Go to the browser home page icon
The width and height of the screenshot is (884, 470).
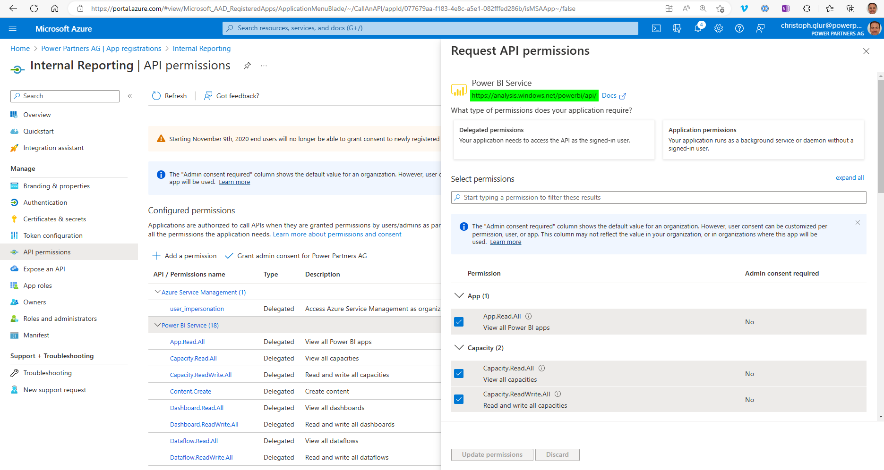[x=55, y=8]
